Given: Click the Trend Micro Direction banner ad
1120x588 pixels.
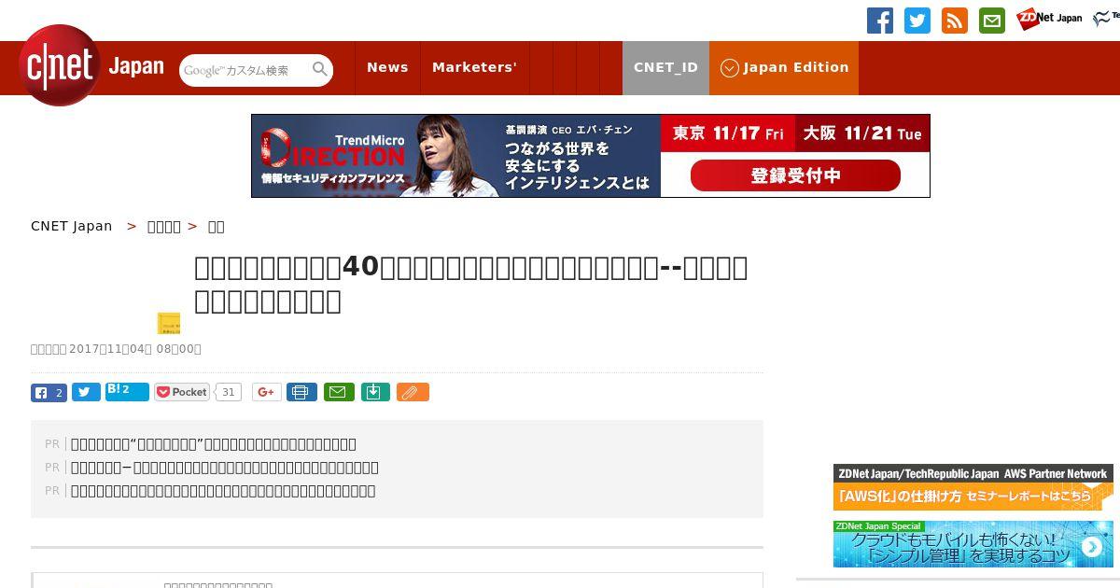Looking at the screenshot, I should pos(590,156).
